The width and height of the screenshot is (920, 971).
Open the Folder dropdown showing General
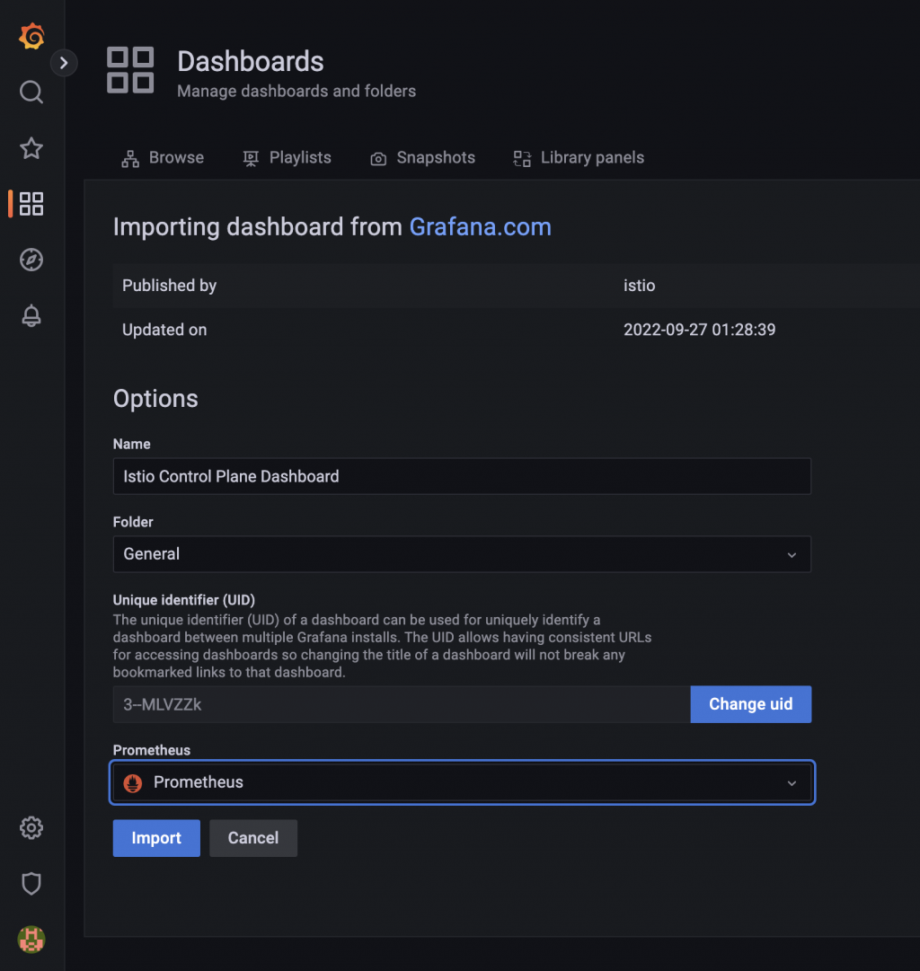pyautogui.click(x=462, y=554)
